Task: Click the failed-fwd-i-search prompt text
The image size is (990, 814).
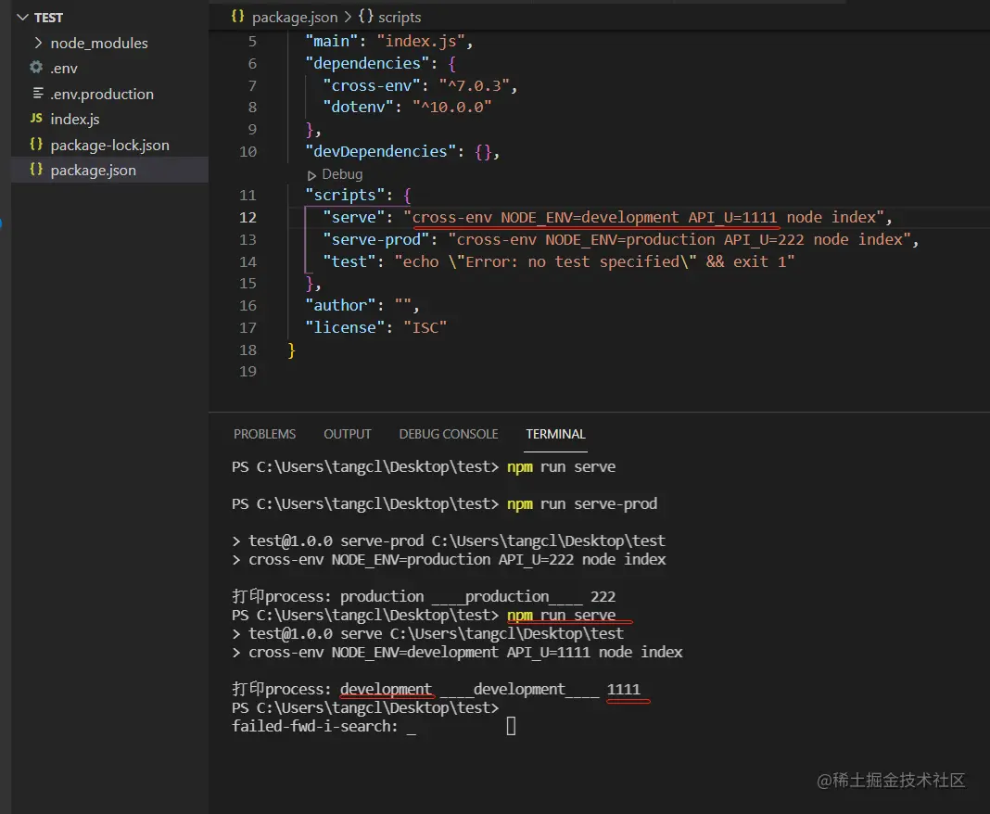Action: pos(315,727)
